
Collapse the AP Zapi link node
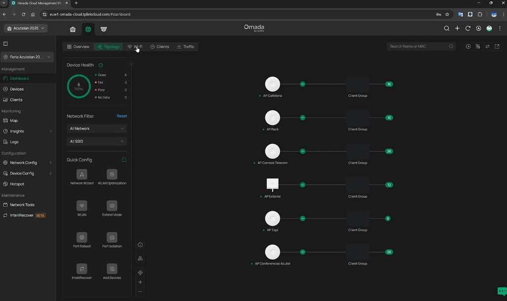(x=303, y=219)
